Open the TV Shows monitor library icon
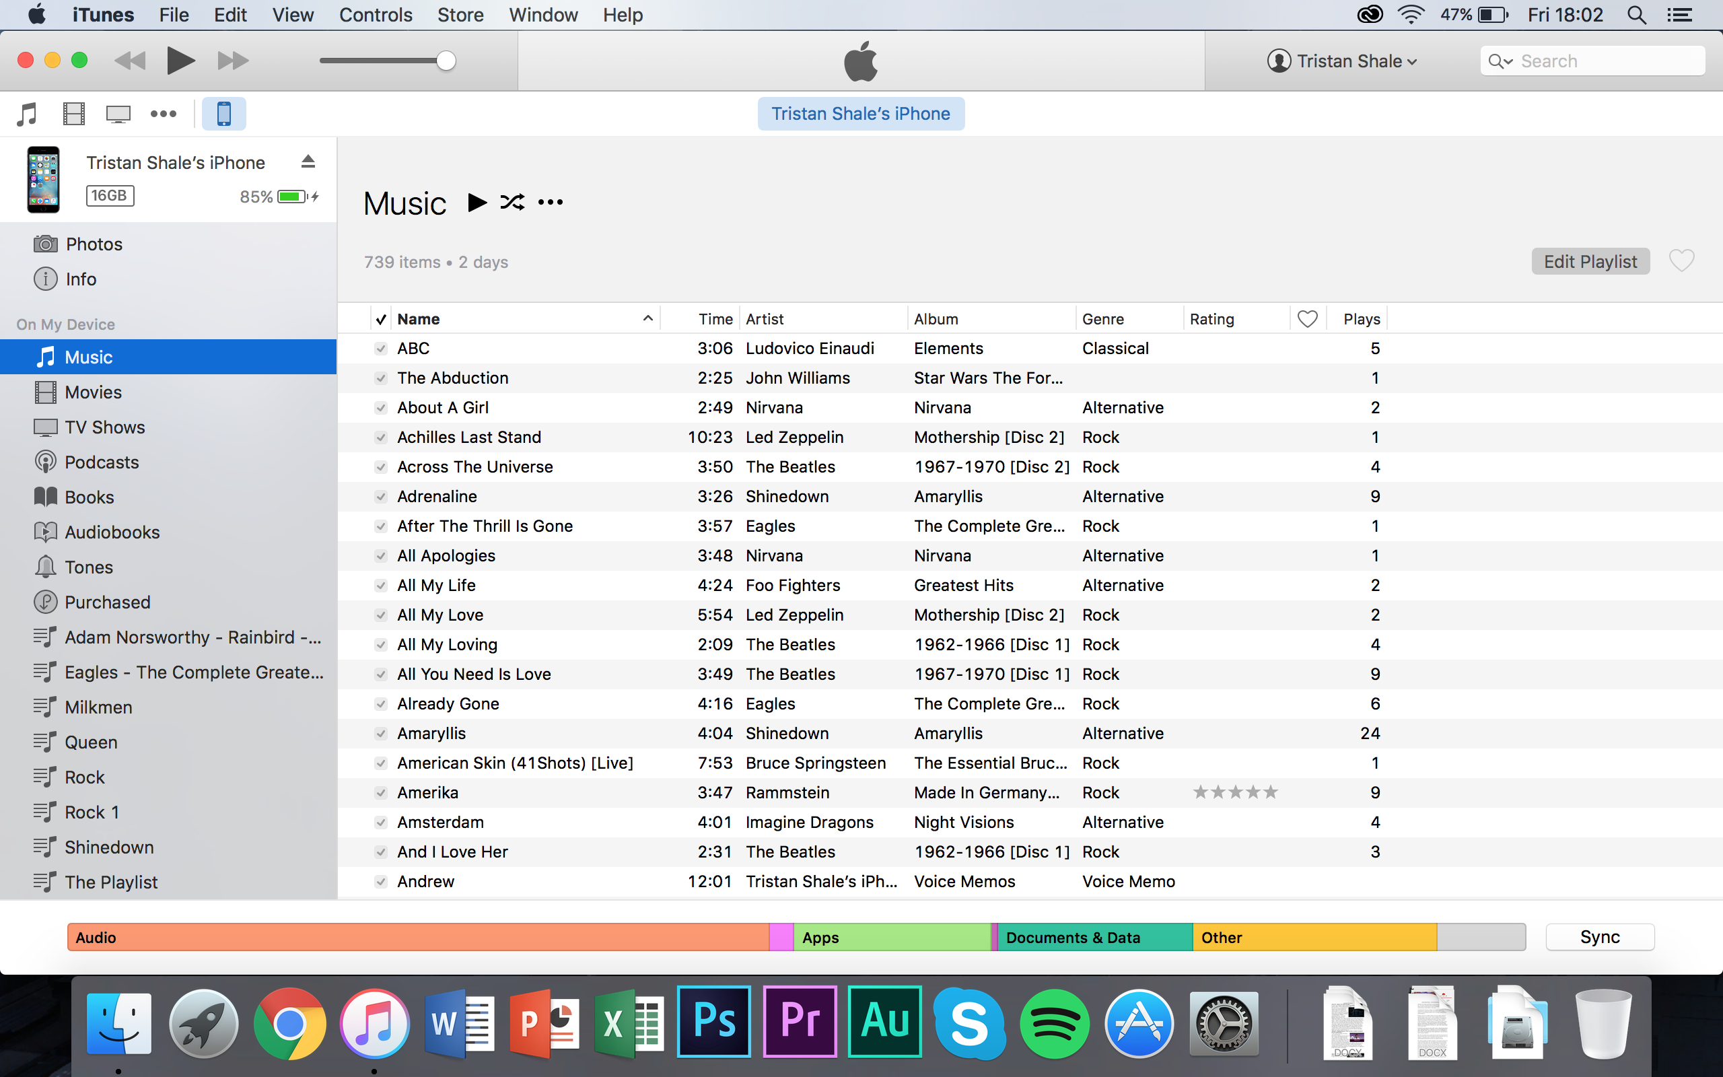1723x1077 pixels. [x=118, y=114]
